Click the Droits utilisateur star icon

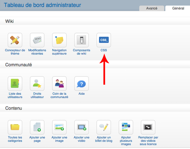pos(37,84)
